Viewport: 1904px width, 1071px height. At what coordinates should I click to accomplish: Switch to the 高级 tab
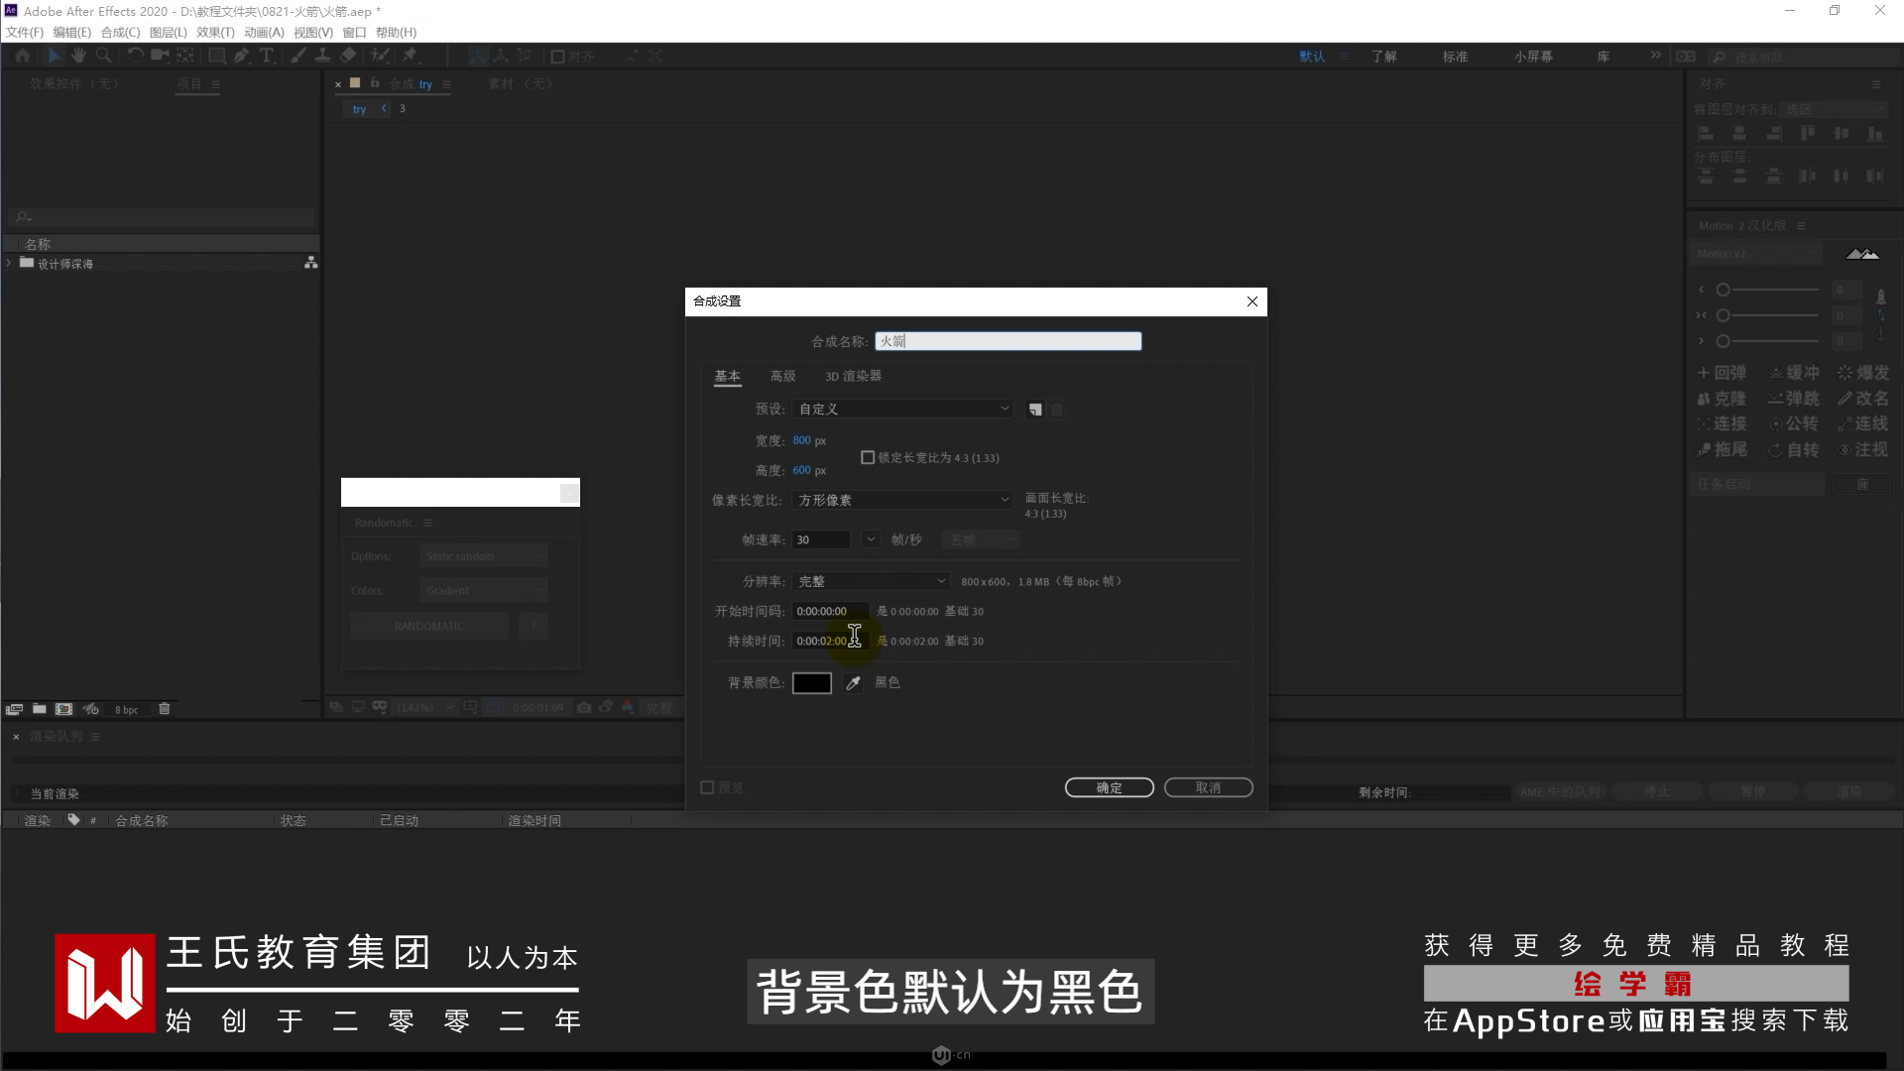782,377
